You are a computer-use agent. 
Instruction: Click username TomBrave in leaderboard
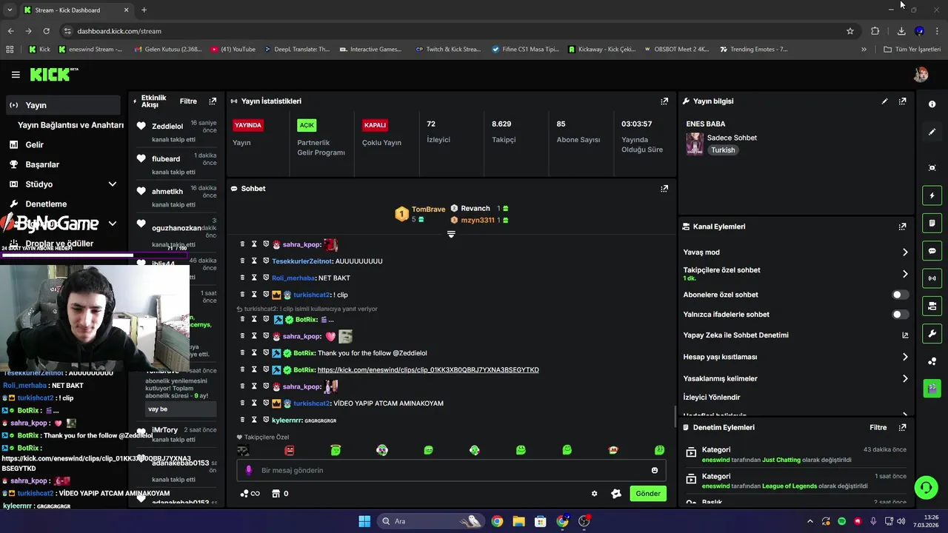point(428,209)
